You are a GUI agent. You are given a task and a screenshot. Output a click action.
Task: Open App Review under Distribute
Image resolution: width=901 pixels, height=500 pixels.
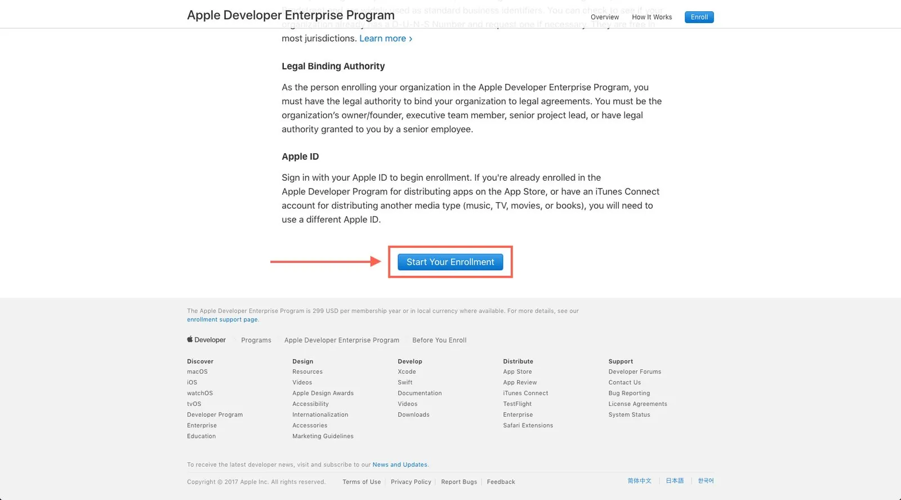click(x=520, y=382)
